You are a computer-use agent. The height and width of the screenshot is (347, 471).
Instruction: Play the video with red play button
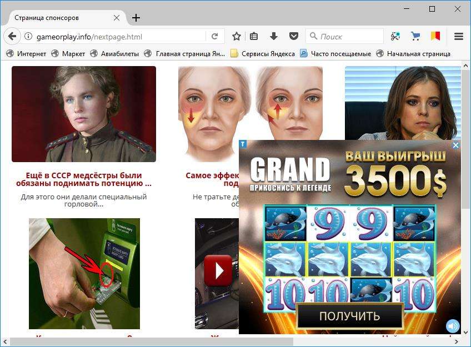[x=218, y=270]
